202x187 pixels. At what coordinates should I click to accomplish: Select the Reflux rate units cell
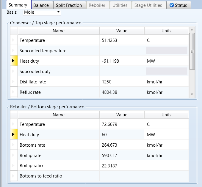click(x=166, y=92)
